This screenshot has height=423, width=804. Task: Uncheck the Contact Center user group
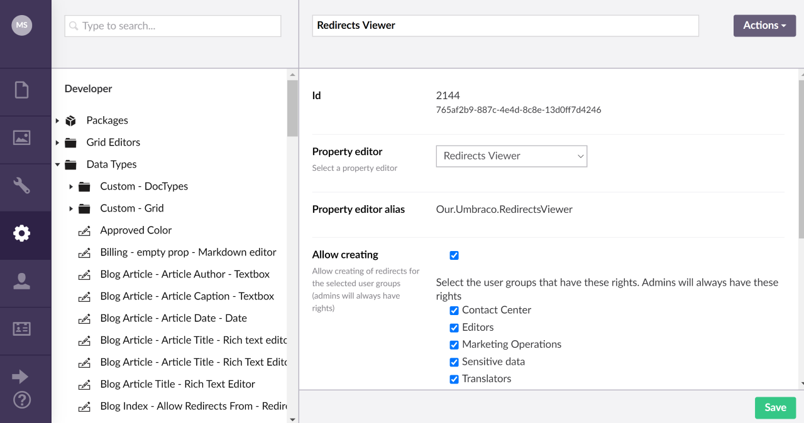pos(454,311)
